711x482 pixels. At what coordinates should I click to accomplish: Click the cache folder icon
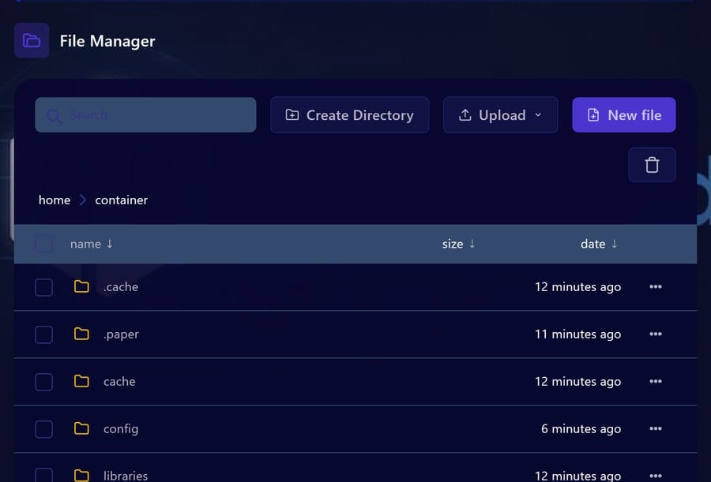pyautogui.click(x=81, y=381)
